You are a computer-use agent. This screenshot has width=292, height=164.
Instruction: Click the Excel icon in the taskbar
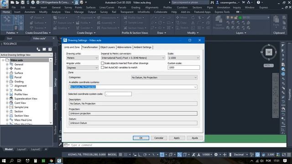click(x=43, y=161)
